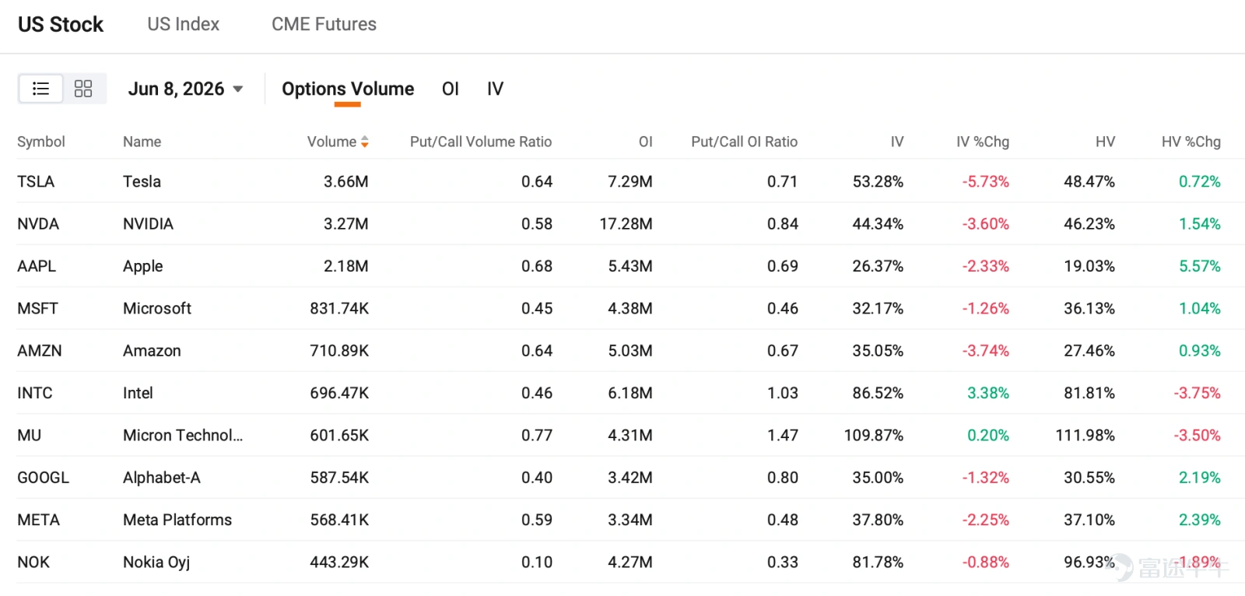The image size is (1245, 596).
Task: Open the CME Futures tab
Action: [324, 24]
